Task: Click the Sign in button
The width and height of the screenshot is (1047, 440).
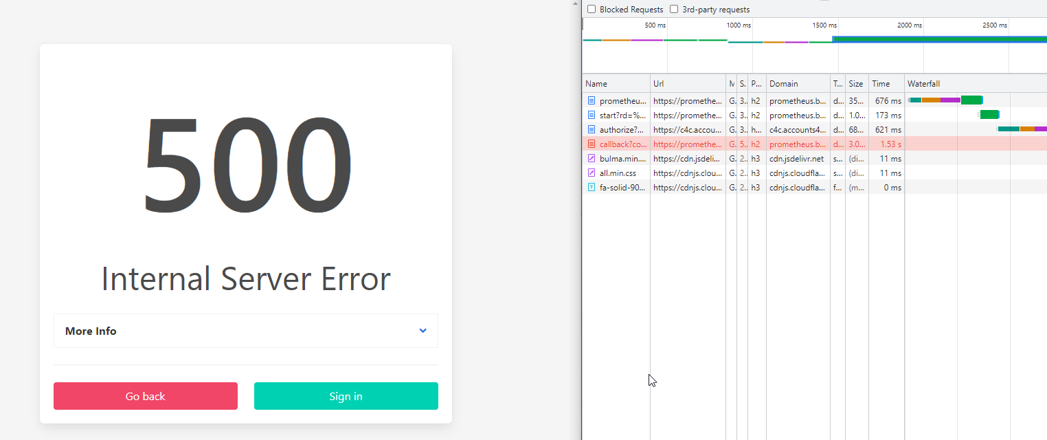Action: 346,396
